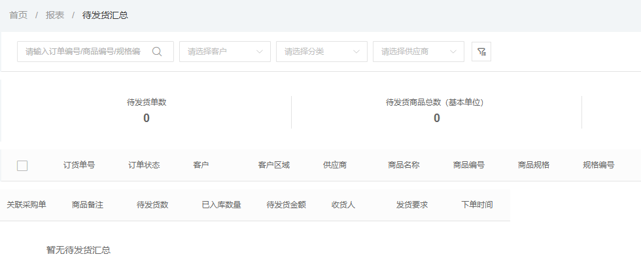Click the 暂无待发货汇总 empty message
The height and width of the screenshot is (265, 641).
[x=78, y=251]
